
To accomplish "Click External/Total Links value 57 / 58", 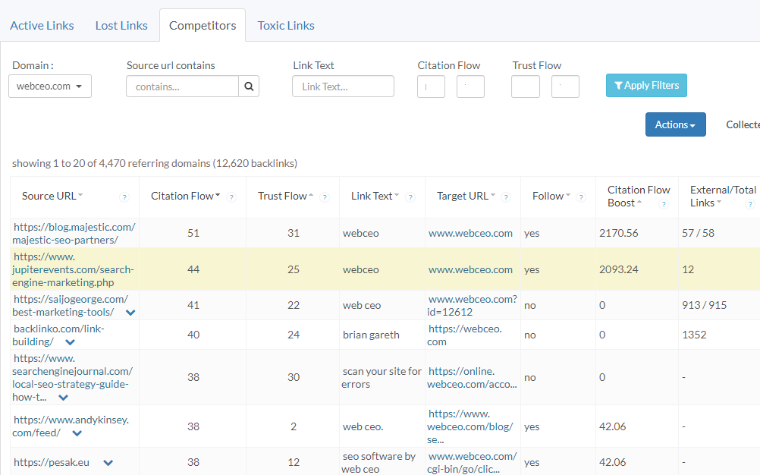I will pos(698,233).
